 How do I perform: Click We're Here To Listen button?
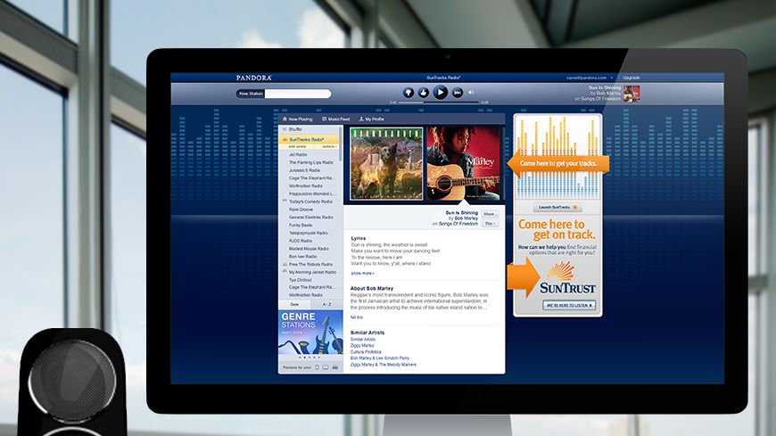tap(569, 305)
